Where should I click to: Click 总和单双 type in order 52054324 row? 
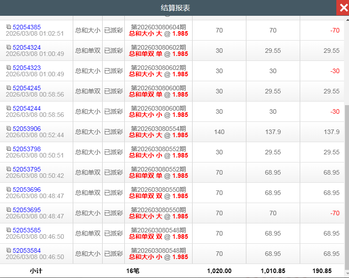(88, 51)
